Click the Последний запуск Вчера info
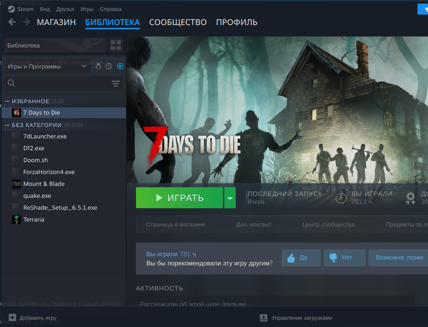The width and height of the screenshot is (428, 327). (x=285, y=198)
